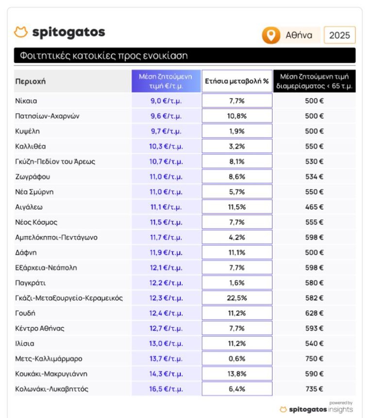
Task: Click the 22,5% annual change cell
Action: click(x=237, y=298)
